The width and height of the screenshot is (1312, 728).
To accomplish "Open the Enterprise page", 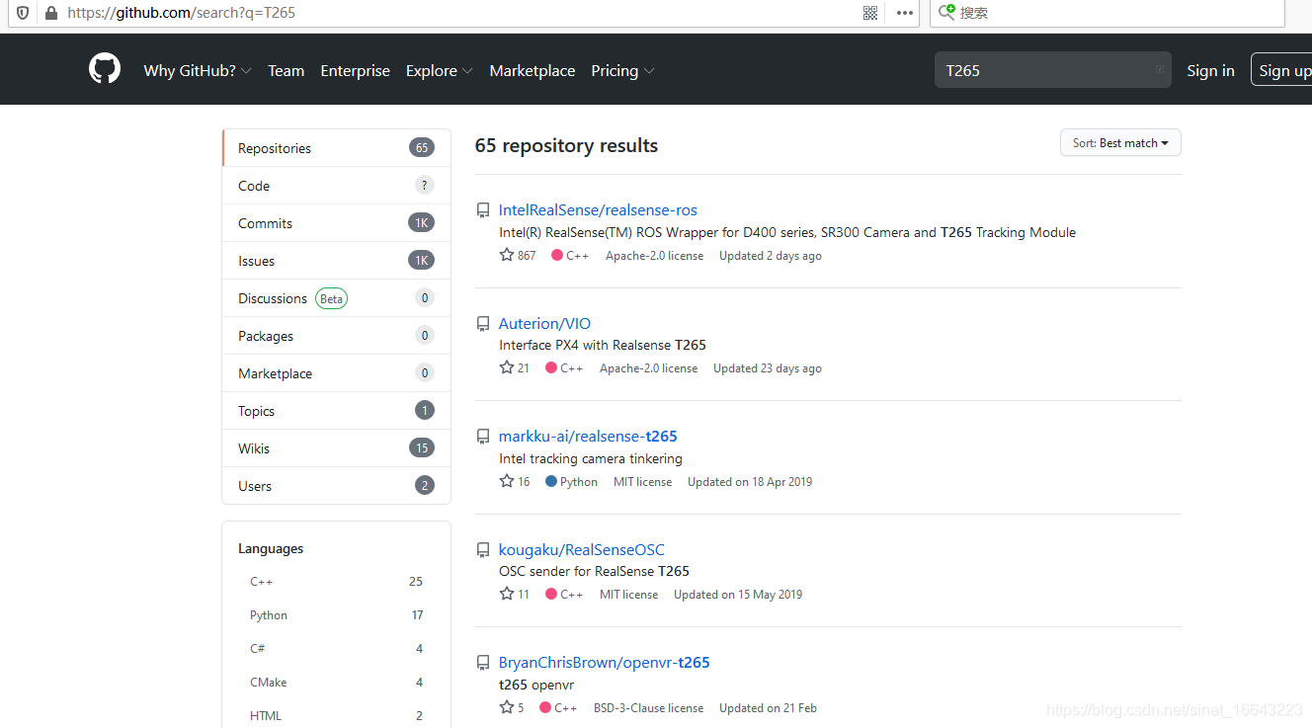I will (x=355, y=71).
